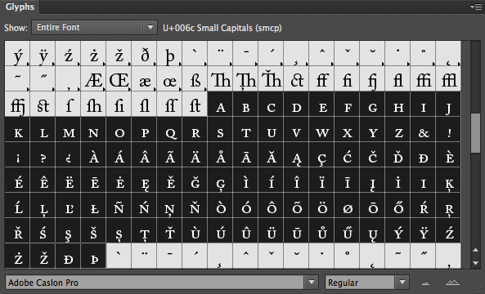This screenshot has width=485, height=294.
Task: Select the small cap Ğ glyph
Action: (195, 180)
